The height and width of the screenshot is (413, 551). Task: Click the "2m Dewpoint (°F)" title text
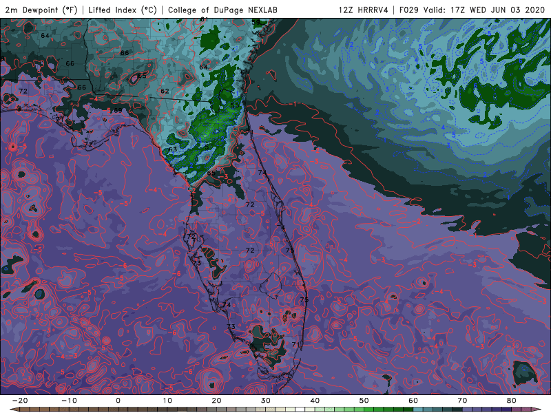41,10
